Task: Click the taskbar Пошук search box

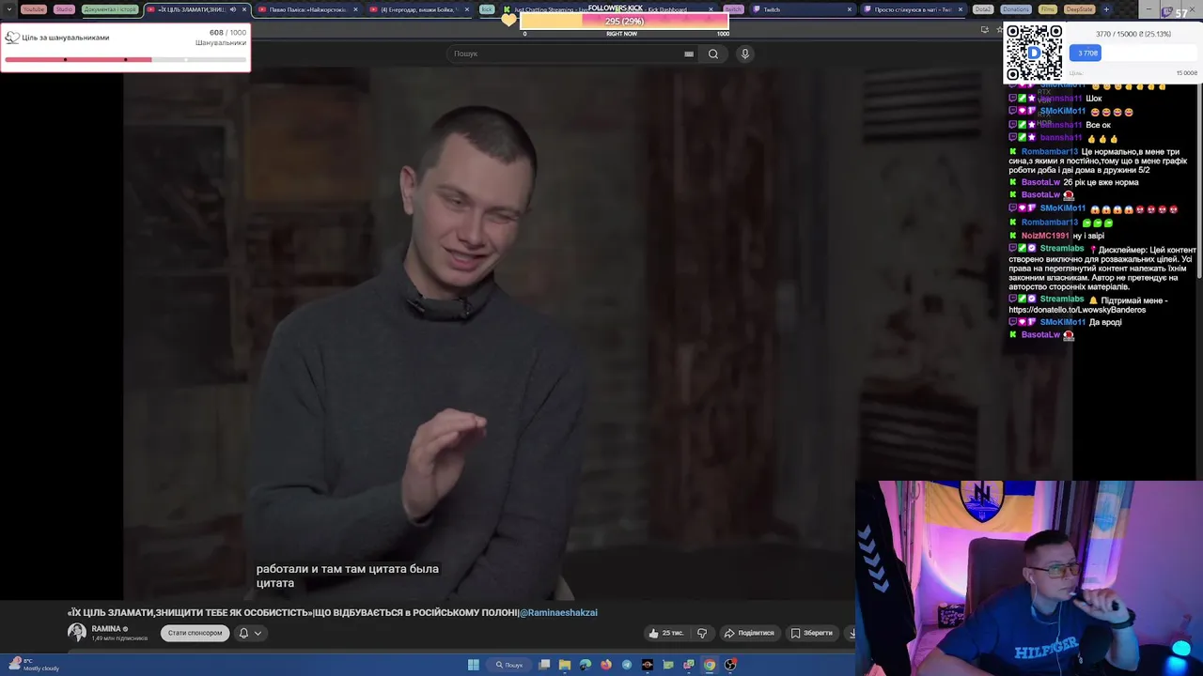Action: click(x=509, y=665)
